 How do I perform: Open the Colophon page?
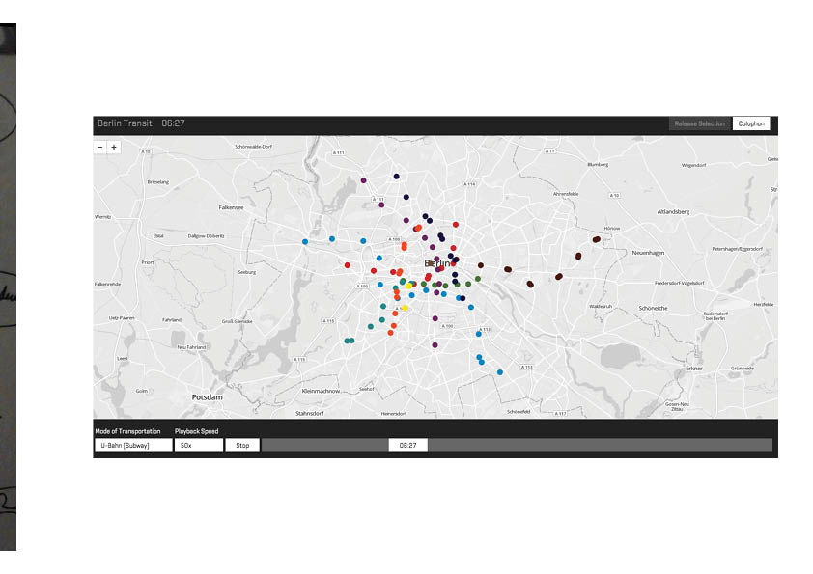pyautogui.click(x=751, y=123)
